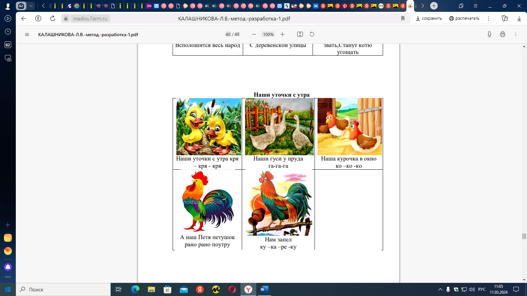Click the распечатать button
Viewport: 527px width, 296px height.
point(464,18)
